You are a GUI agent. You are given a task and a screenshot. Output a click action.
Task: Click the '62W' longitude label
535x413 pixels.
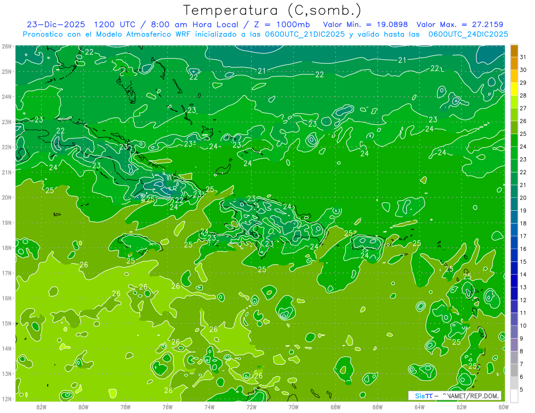pyautogui.click(x=461, y=407)
